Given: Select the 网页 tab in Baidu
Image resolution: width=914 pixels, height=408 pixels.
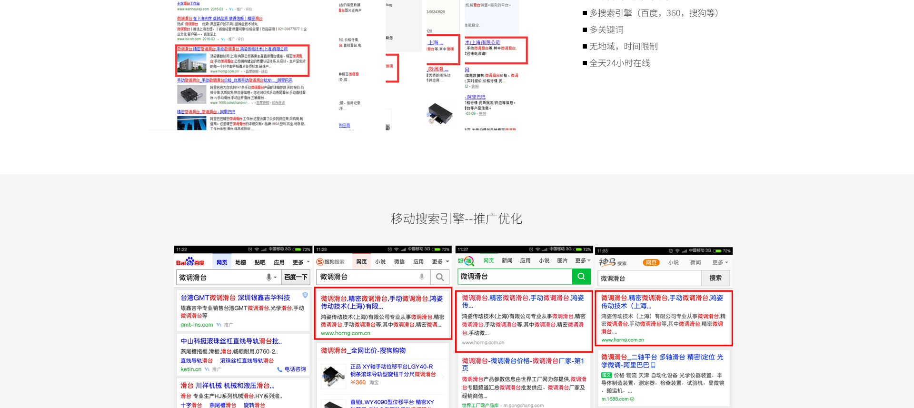Looking at the screenshot, I should tap(222, 262).
